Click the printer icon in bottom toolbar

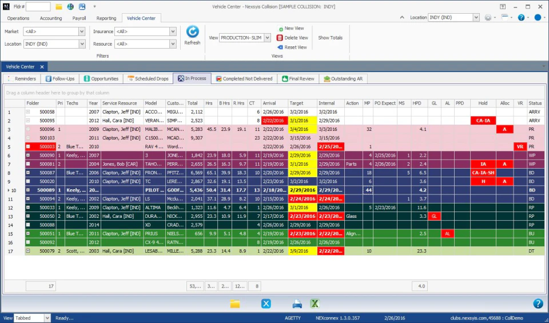click(x=297, y=304)
